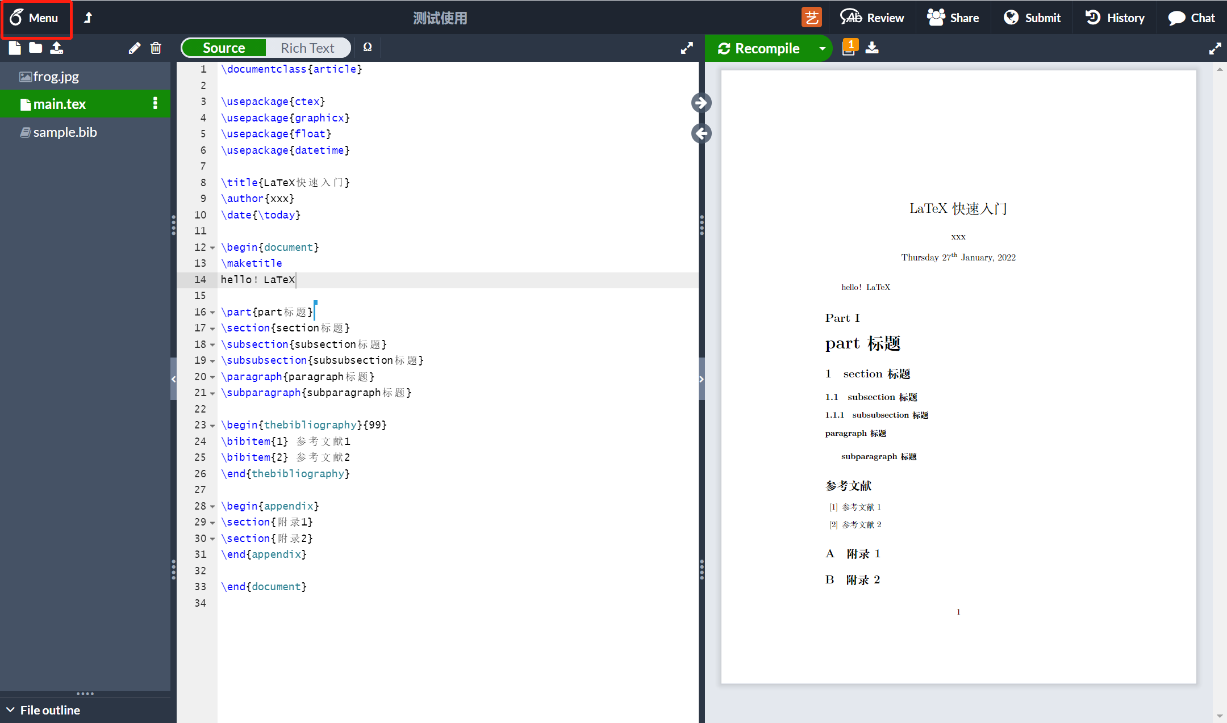Upload a file using the upload icon
Viewport: 1227px width, 723px height.
click(x=56, y=48)
